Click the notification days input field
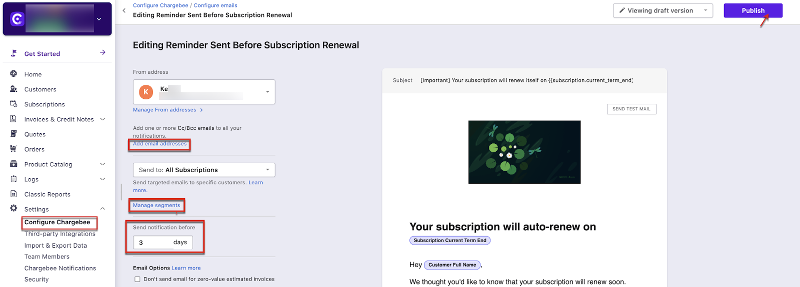Viewport: 800px width, 287px height. 152,243
